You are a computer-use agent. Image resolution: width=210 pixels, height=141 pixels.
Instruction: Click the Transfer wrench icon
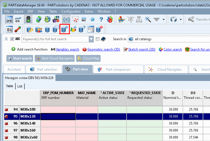pos(191,20)
